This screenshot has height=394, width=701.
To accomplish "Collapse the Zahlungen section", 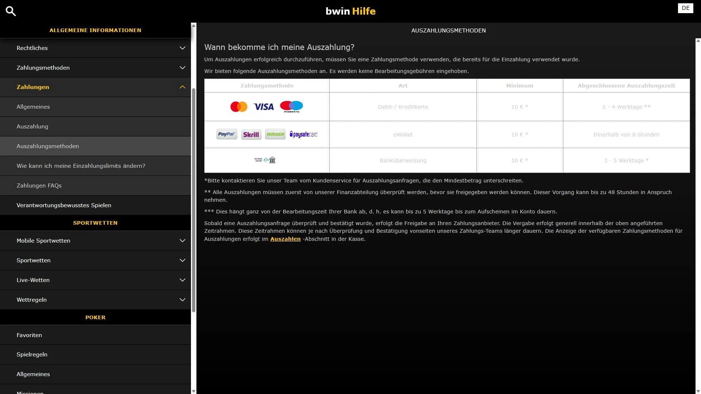I will (182, 87).
